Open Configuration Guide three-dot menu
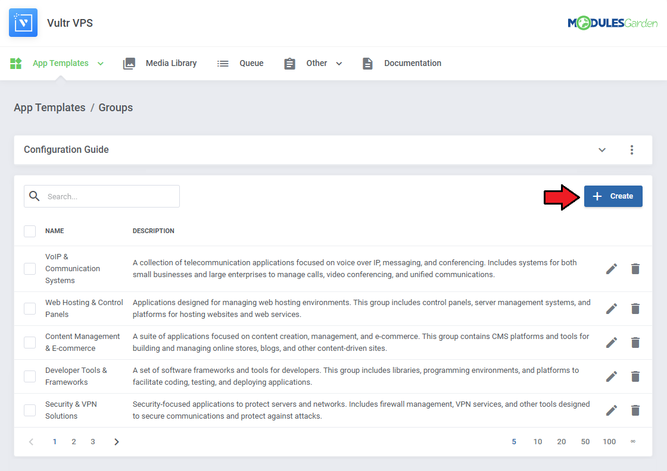Image resolution: width=667 pixels, height=471 pixels. pyautogui.click(x=632, y=149)
